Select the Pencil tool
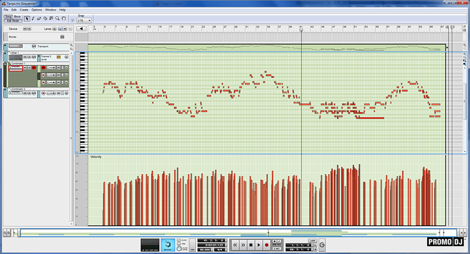 coord(33,19)
